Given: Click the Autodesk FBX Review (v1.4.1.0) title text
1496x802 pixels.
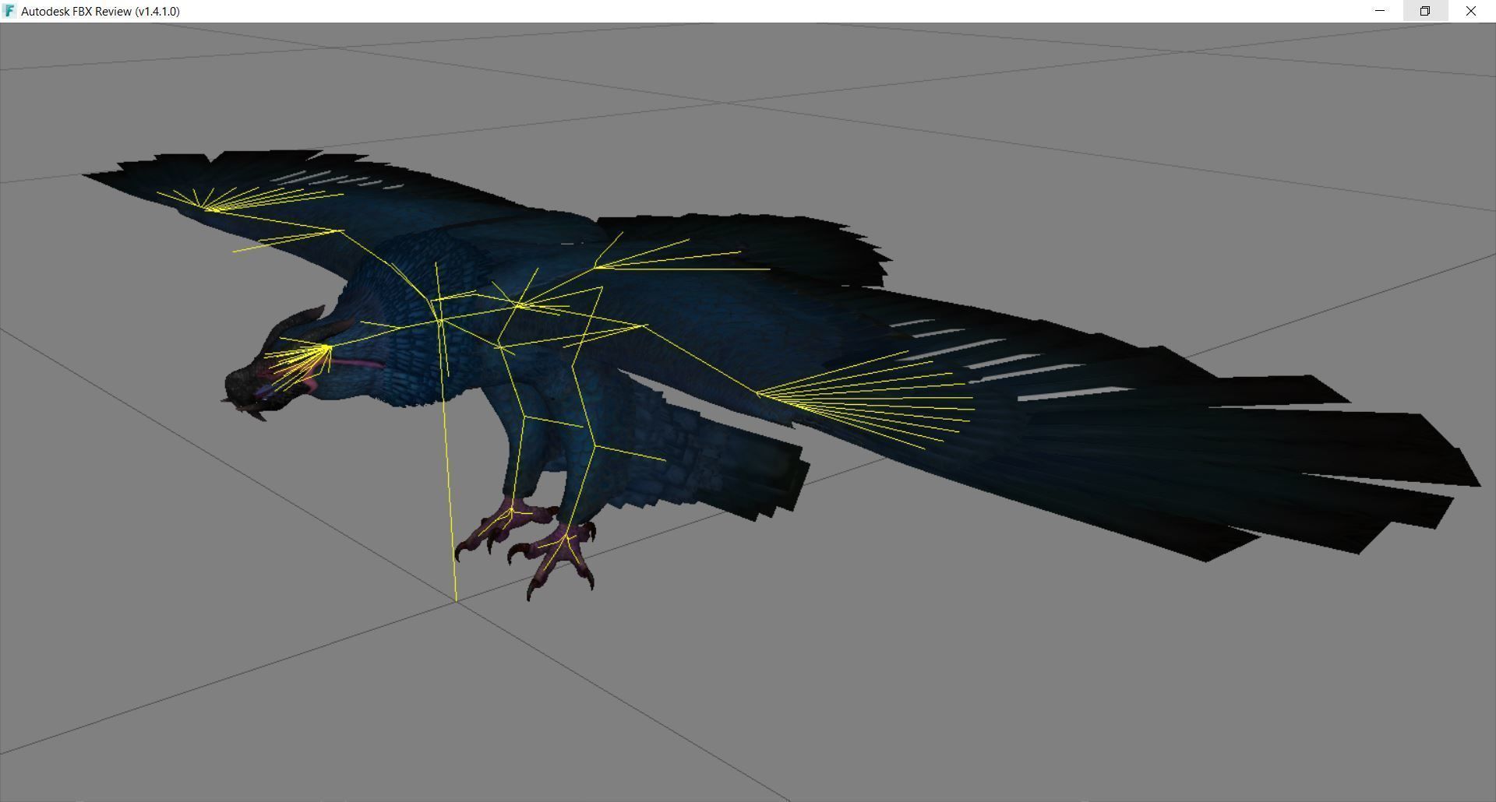Looking at the screenshot, I should (101, 12).
